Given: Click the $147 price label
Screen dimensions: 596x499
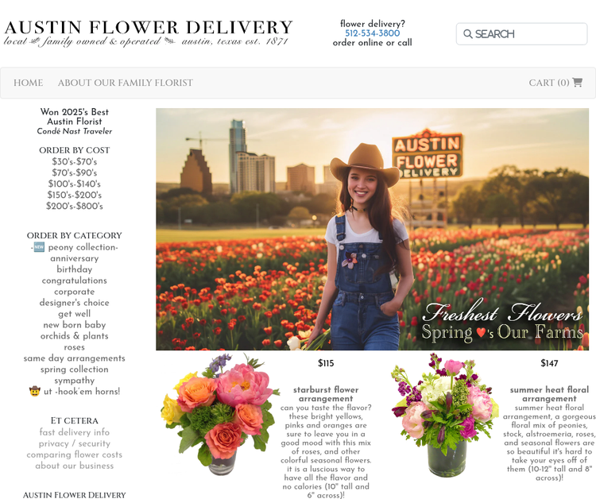Looking at the screenshot, I should (x=549, y=363).
